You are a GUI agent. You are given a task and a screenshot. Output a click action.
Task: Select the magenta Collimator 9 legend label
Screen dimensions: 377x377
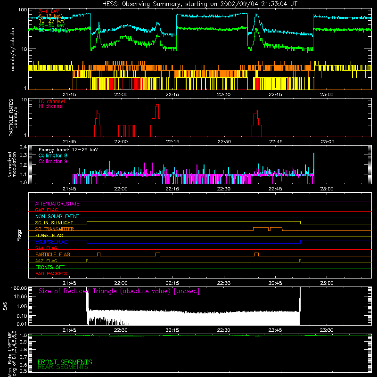pos(53,161)
